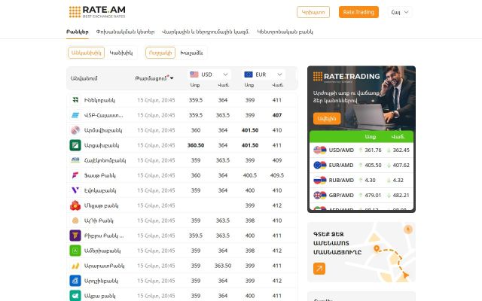This screenshot has width=482, height=301.
Task: Click USD/AMD buy rate 361.76
Action: coord(373,150)
